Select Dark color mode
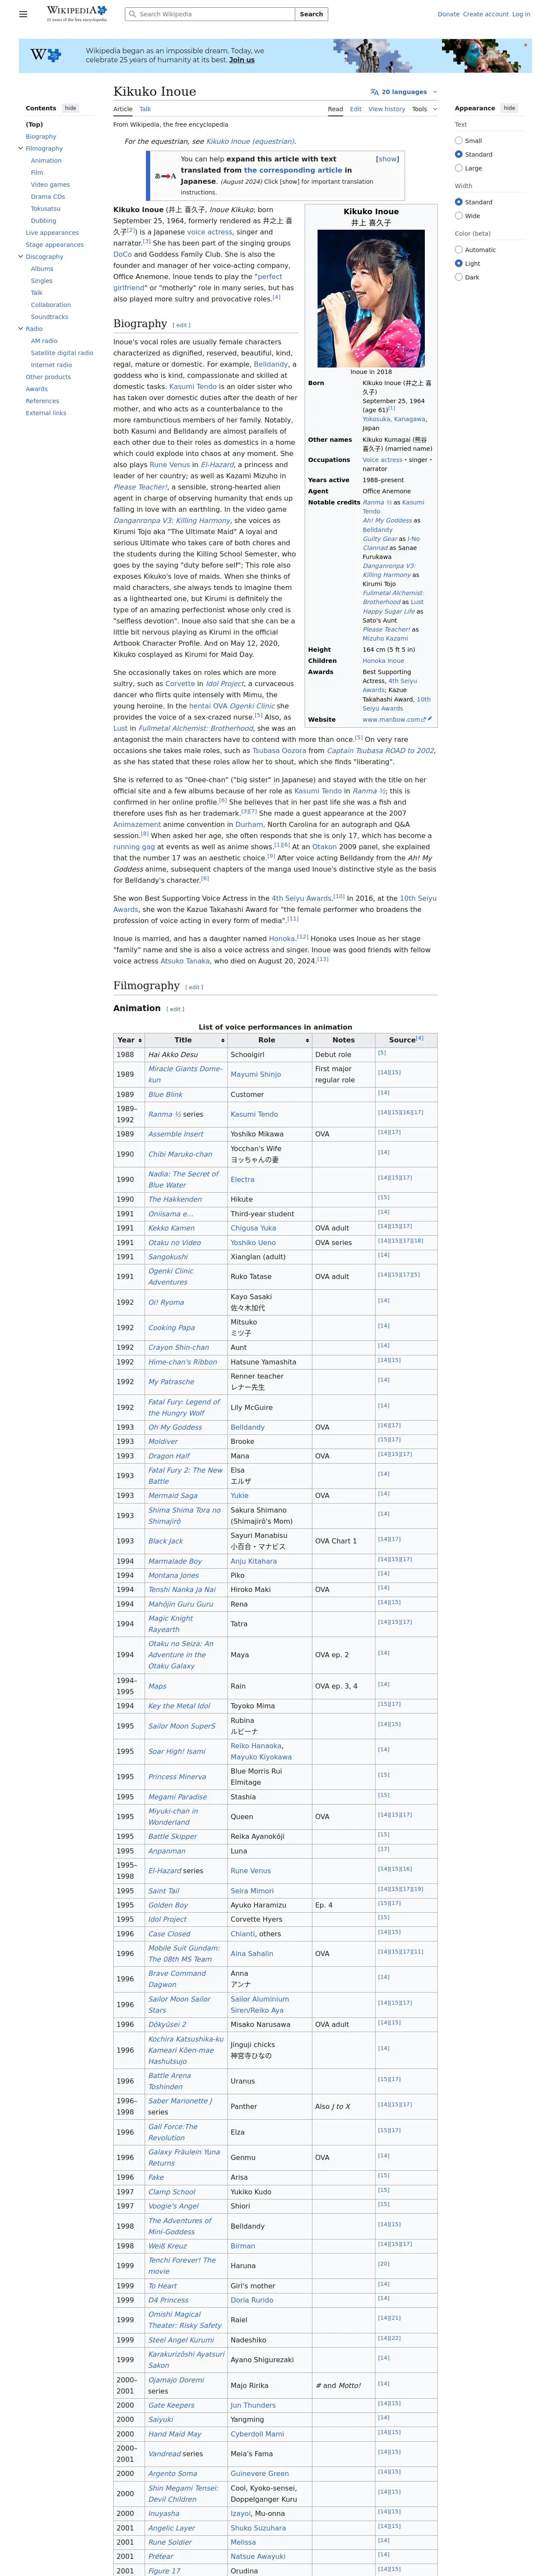 point(459,277)
